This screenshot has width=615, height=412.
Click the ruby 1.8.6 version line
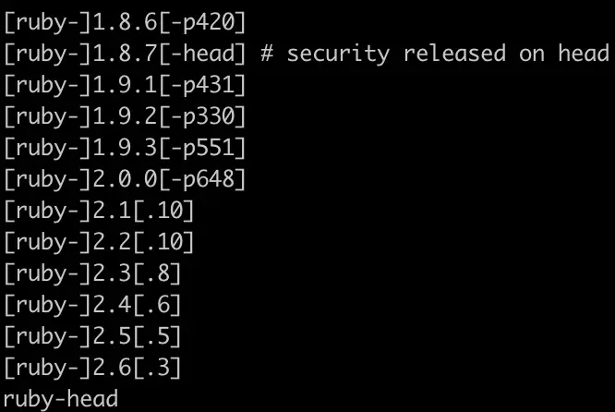pyautogui.click(x=125, y=20)
